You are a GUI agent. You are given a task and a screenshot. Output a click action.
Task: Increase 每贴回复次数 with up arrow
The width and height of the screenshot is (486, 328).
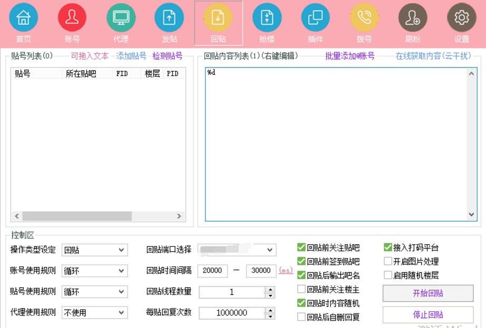coord(270,310)
